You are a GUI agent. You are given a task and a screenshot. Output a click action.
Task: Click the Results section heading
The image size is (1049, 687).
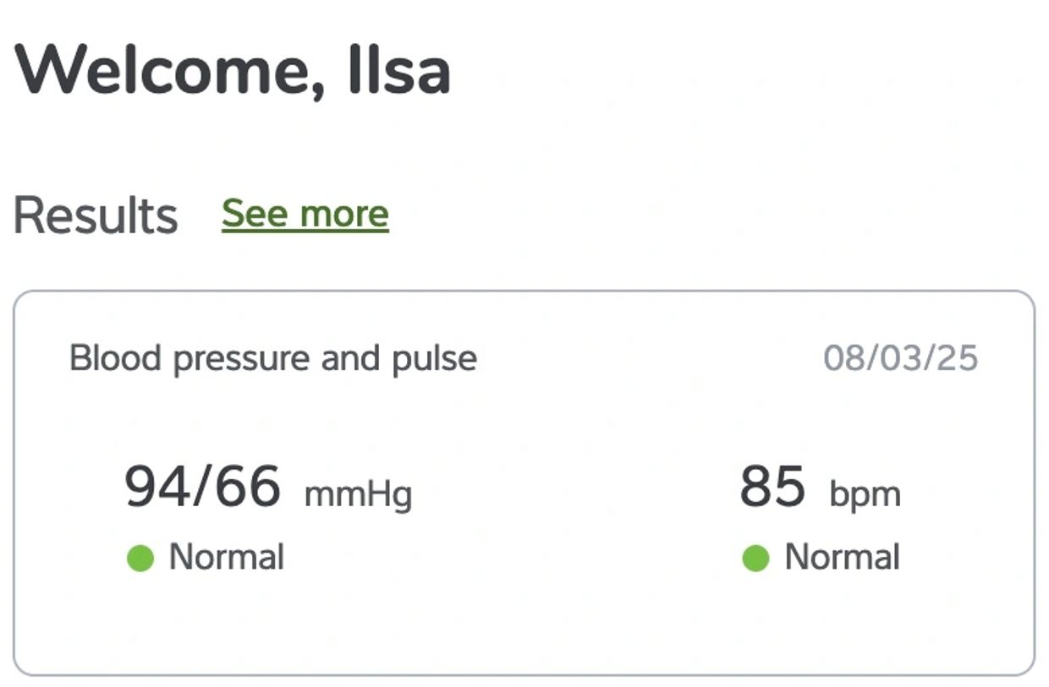tap(96, 215)
